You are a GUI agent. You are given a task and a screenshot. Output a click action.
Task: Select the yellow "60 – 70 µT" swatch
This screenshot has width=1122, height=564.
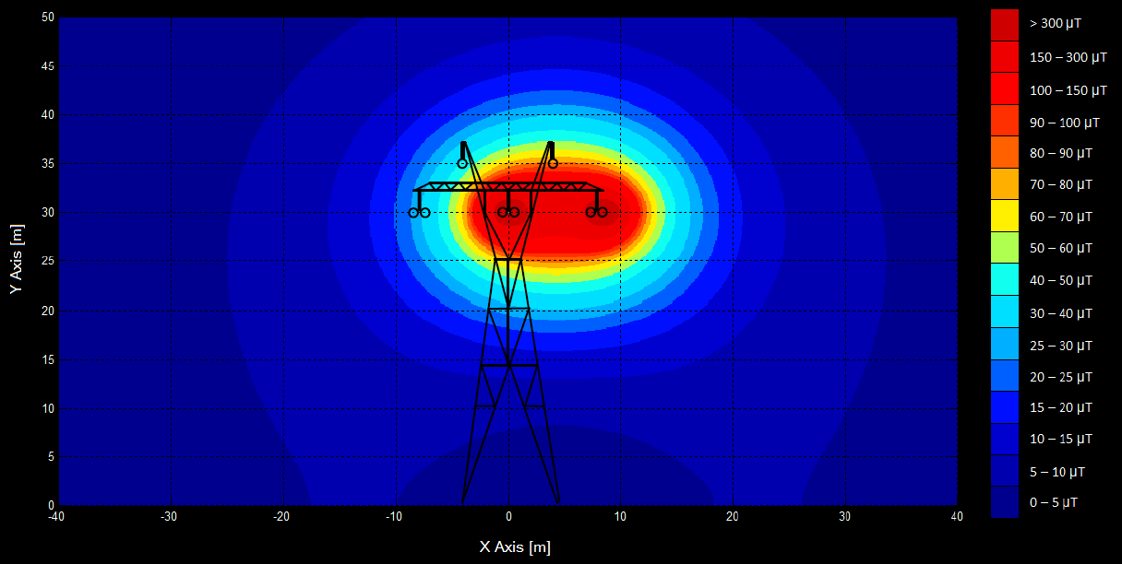(x=1005, y=217)
